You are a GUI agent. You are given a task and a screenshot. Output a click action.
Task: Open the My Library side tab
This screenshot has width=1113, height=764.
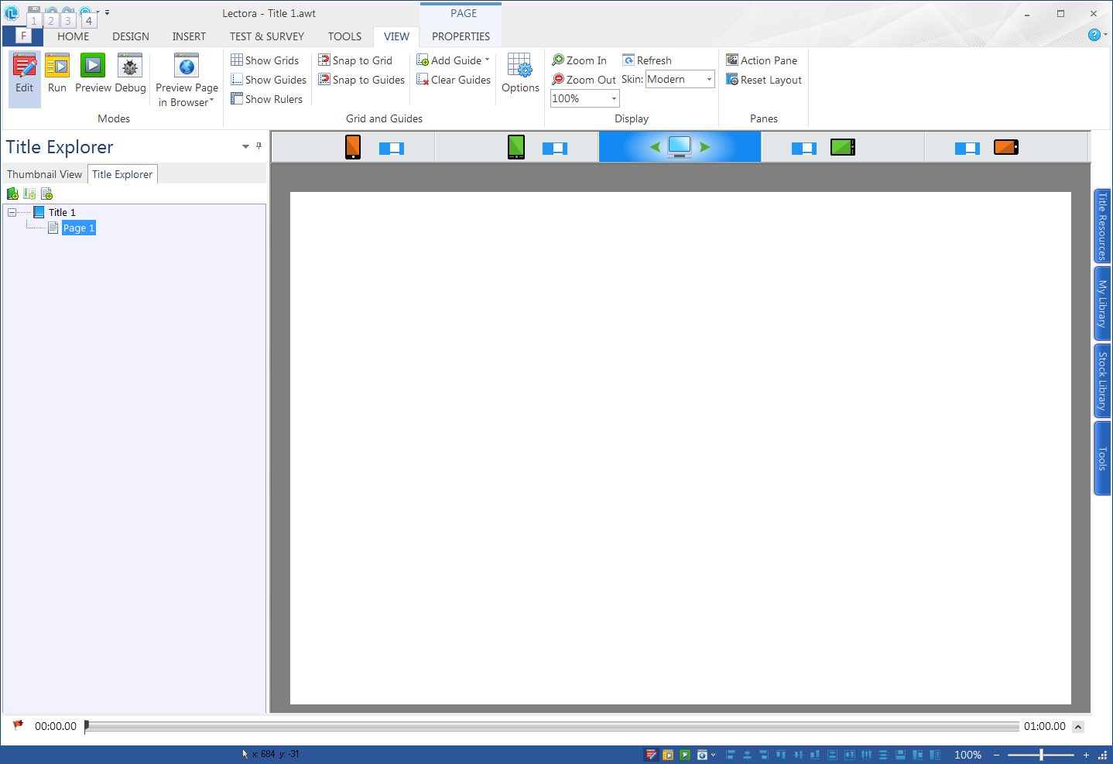point(1102,303)
